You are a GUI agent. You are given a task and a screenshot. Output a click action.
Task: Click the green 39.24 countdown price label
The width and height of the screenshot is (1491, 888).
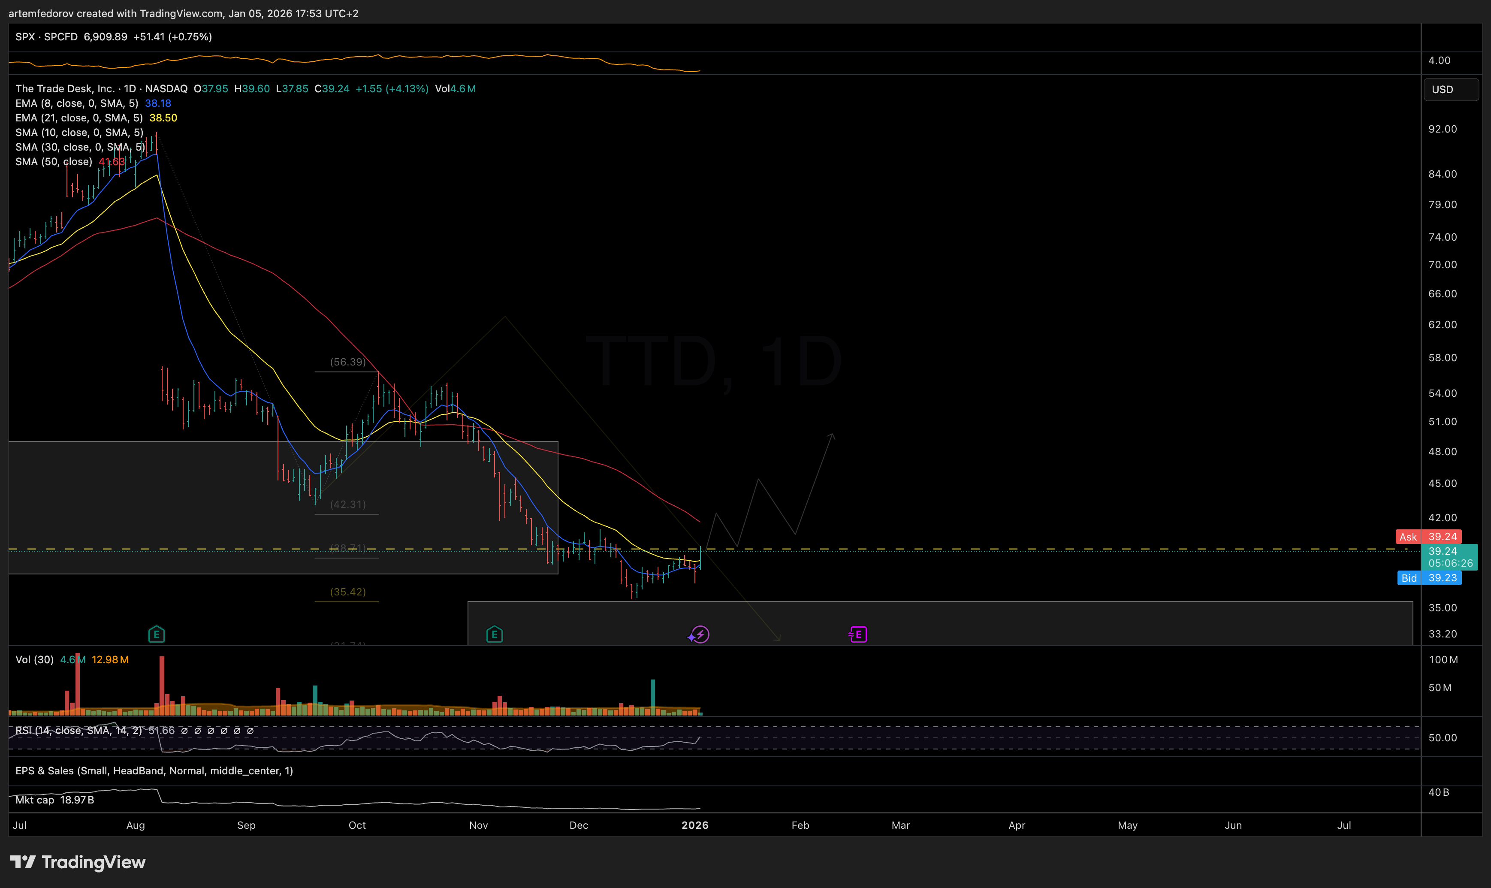(1449, 557)
